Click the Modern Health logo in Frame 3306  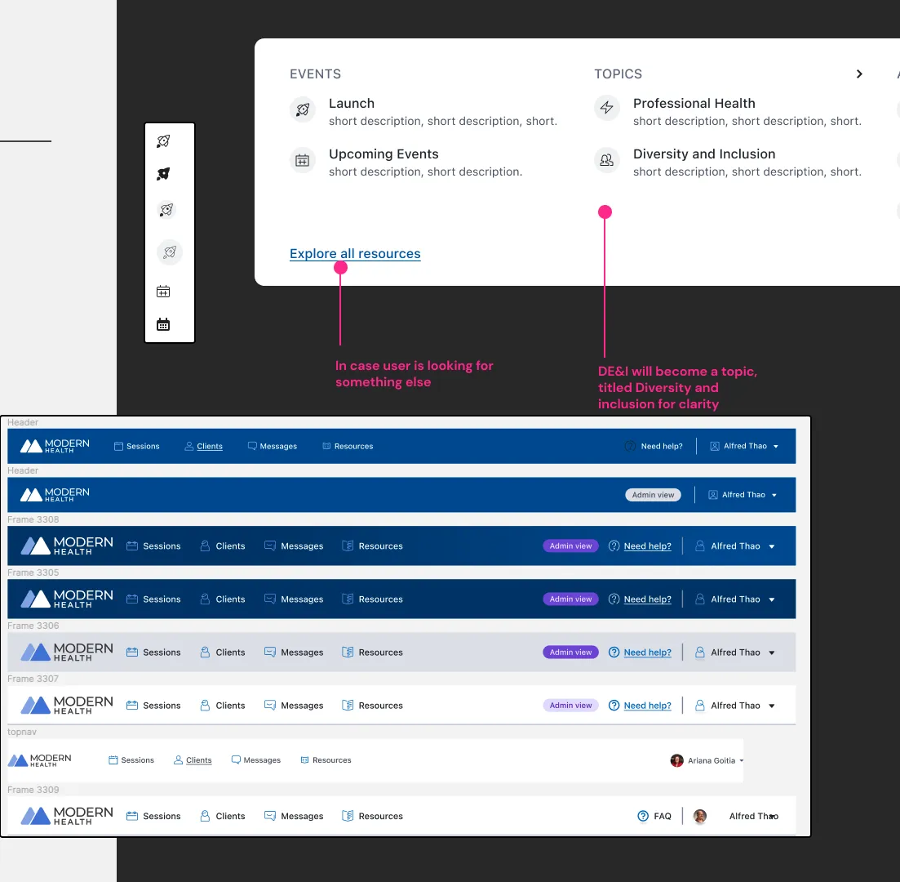[x=67, y=653]
